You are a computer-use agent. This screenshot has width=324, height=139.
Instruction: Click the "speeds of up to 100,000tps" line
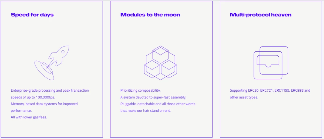(x=33, y=97)
